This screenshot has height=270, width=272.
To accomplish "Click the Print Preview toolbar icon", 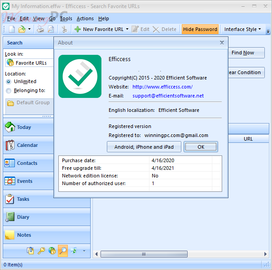I will click(51, 29).
